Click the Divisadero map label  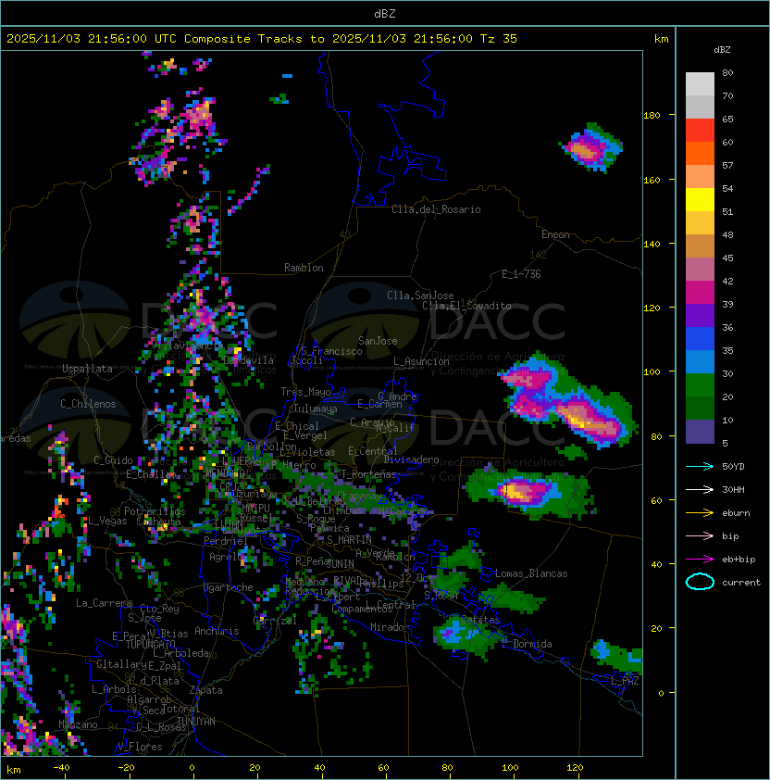point(411,459)
